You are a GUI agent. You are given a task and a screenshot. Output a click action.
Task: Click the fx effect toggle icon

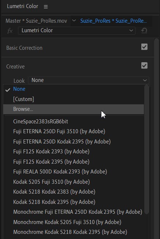click(x=10, y=31)
